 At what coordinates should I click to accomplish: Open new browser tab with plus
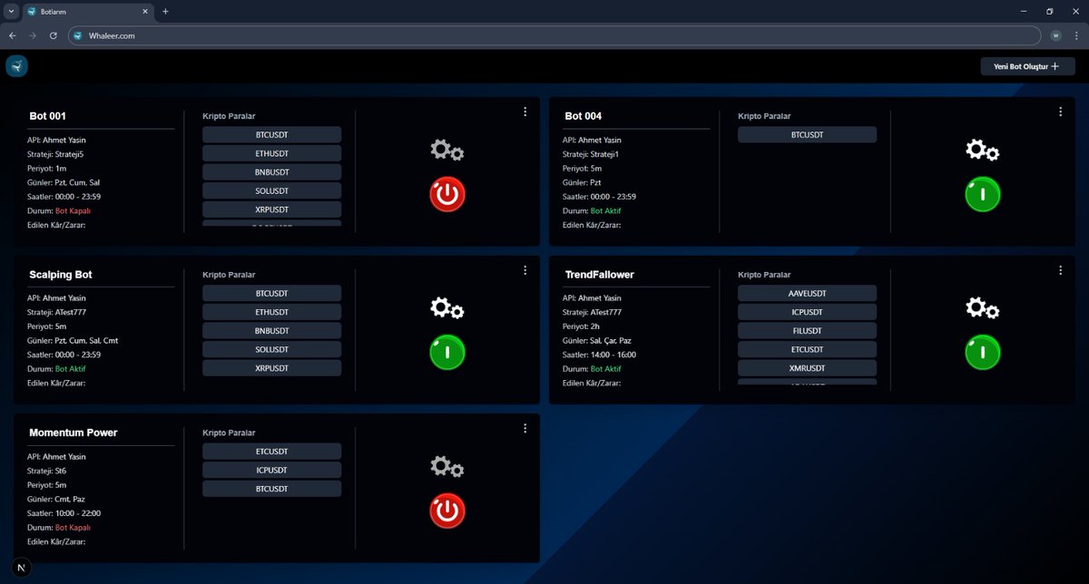tap(165, 12)
